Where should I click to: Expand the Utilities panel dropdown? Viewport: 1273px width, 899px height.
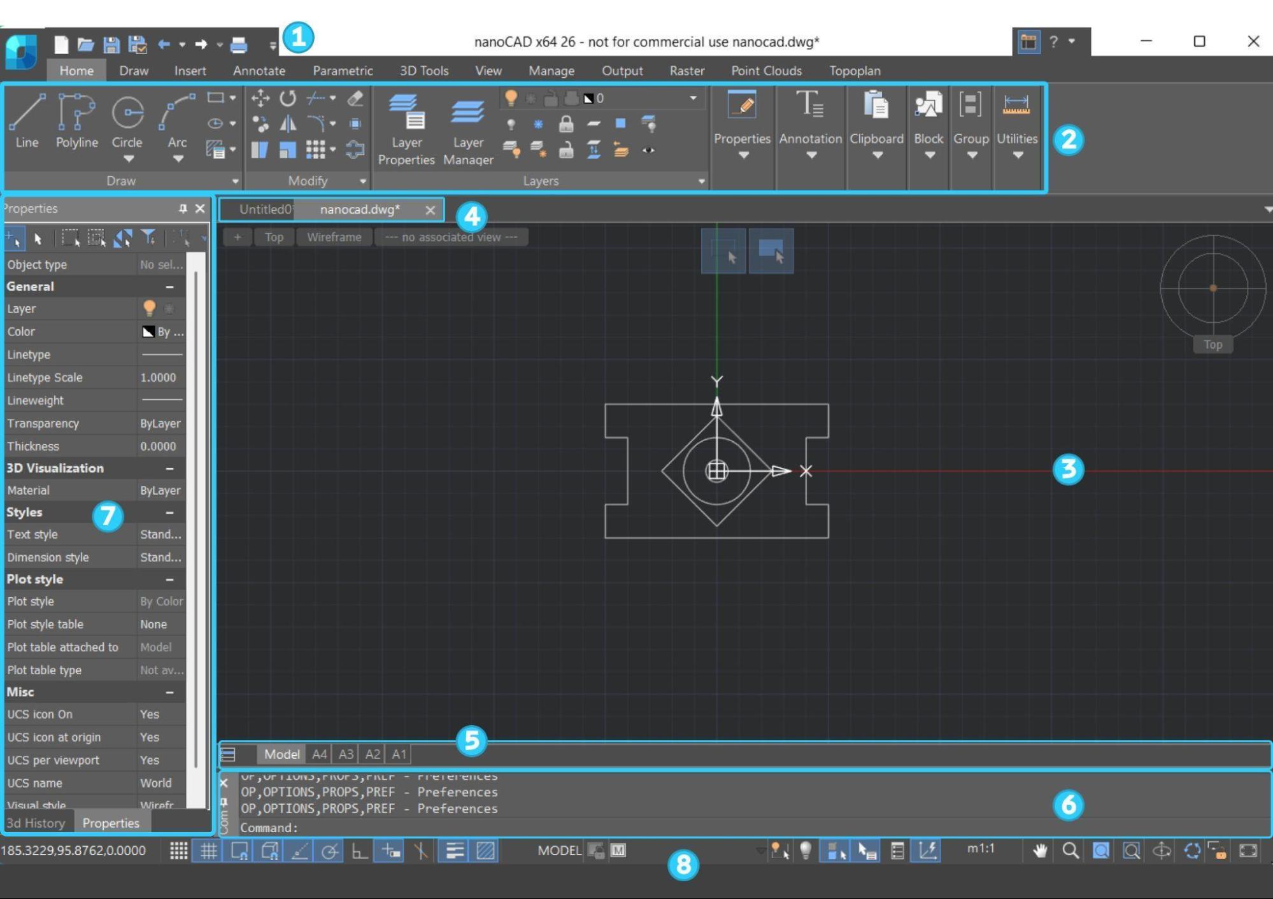(x=1018, y=155)
